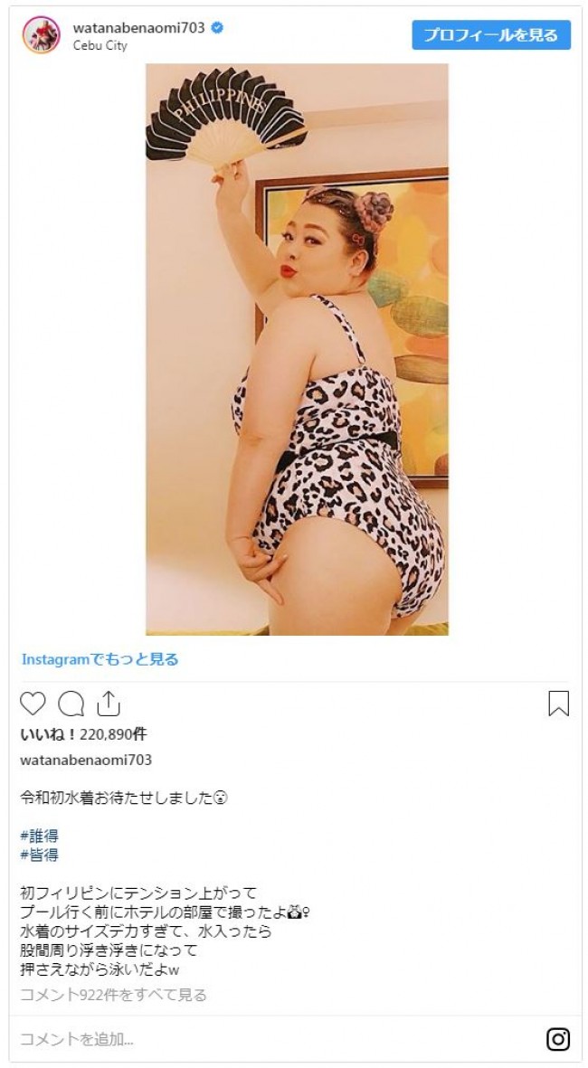588x1068 pixels.
Task: Click the Instagramでもっと見る link
Action: click(x=100, y=659)
